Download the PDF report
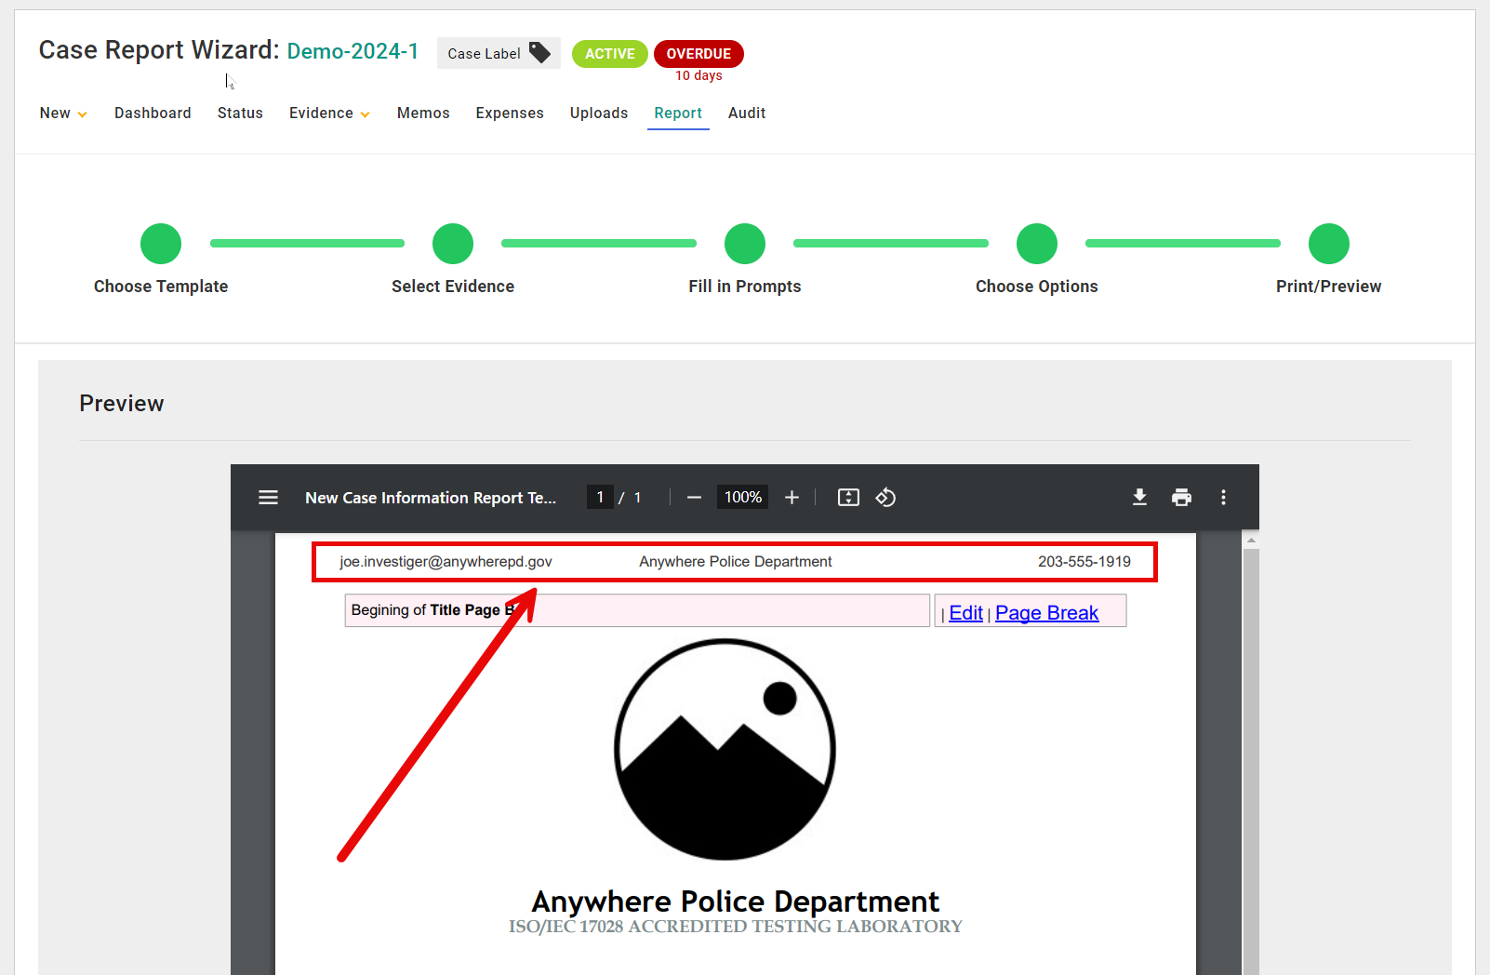 tap(1139, 498)
